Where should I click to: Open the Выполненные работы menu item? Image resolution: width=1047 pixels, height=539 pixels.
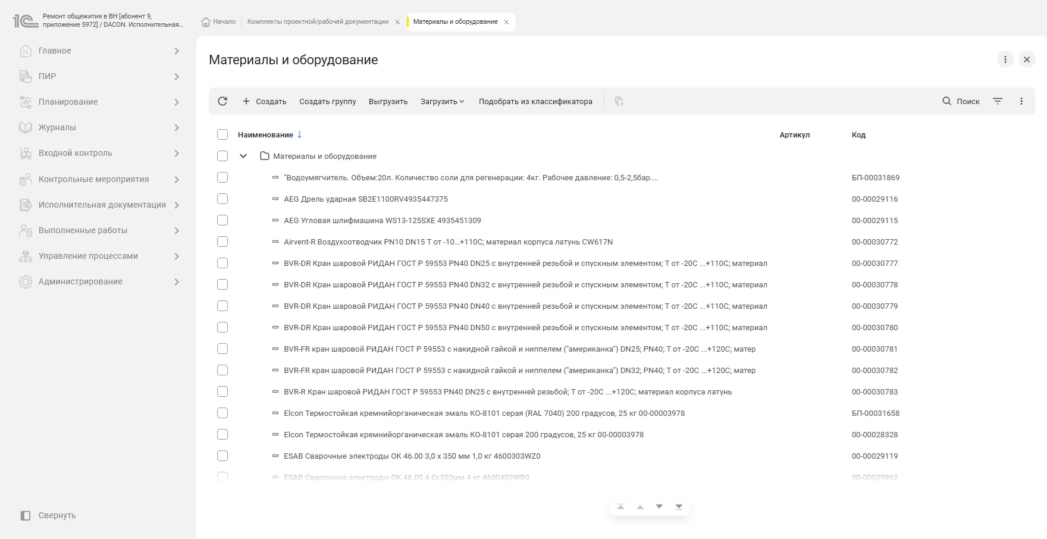pyautogui.click(x=83, y=230)
